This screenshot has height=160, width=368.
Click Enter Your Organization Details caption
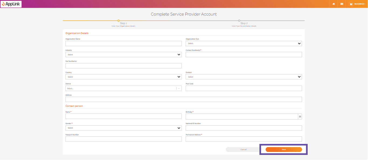[123, 26]
